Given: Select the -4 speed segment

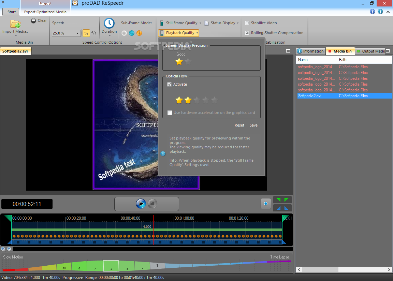Looking at the screenshot, I should 111,266.
